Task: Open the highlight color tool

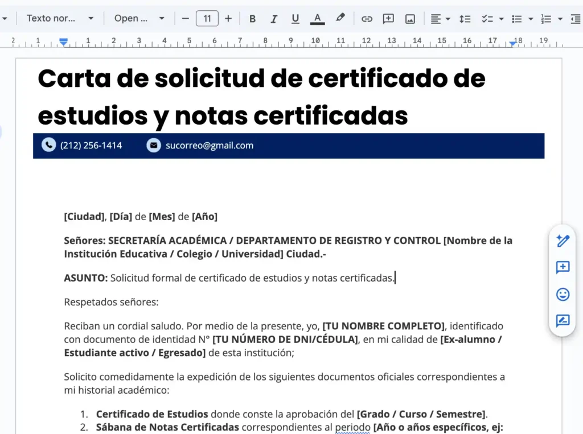Action: (x=340, y=18)
